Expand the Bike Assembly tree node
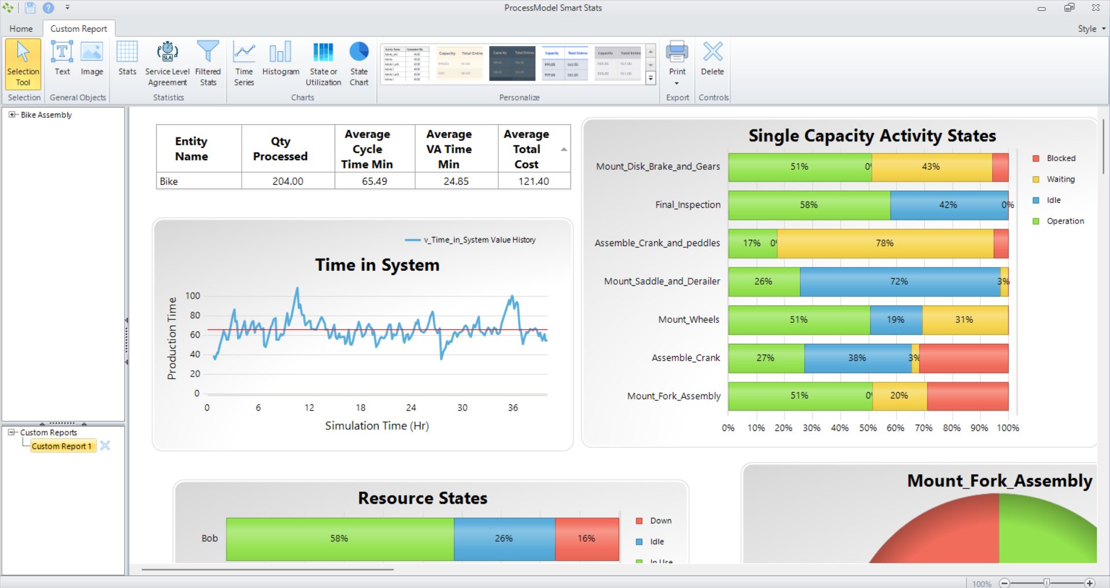Screen dimensions: 1110x588 12,115
